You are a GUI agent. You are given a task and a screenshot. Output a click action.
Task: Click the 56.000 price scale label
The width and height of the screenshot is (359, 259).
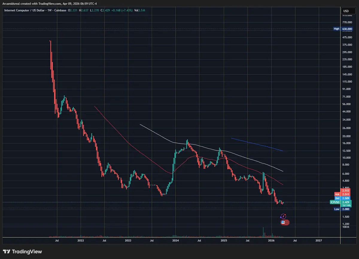click(347, 104)
